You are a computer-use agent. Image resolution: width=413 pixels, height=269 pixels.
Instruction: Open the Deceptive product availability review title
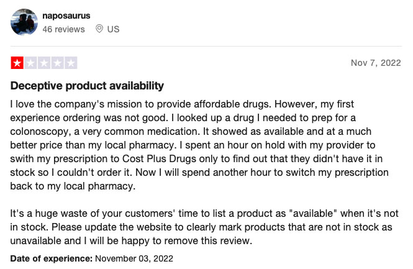coord(87,86)
